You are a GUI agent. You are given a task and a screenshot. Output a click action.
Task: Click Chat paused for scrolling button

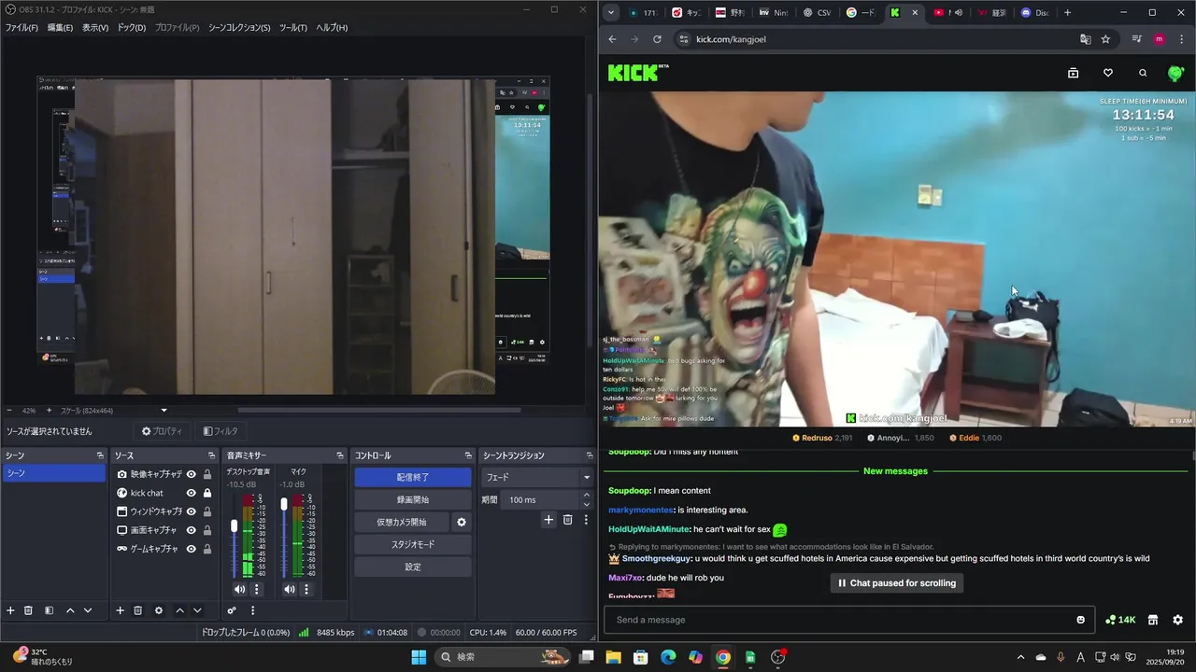coord(897,582)
